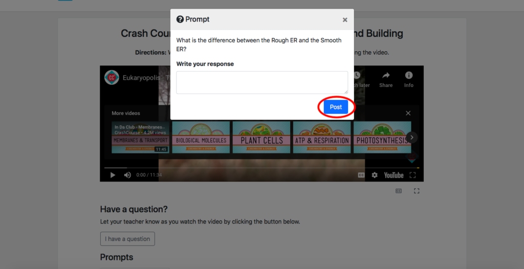Click the Info icon on video
The width and height of the screenshot is (524, 269).
click(x=409, y=75)
